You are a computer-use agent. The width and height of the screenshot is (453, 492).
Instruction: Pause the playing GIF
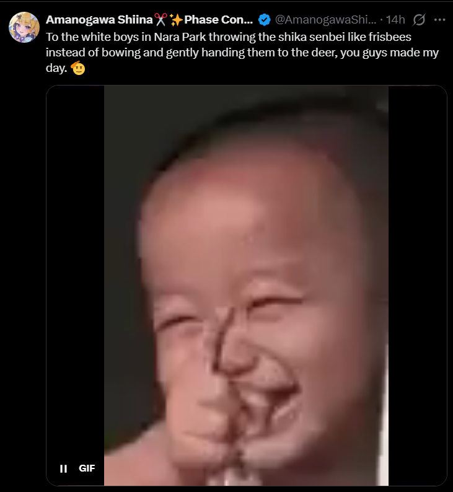(x=63, y=468)
